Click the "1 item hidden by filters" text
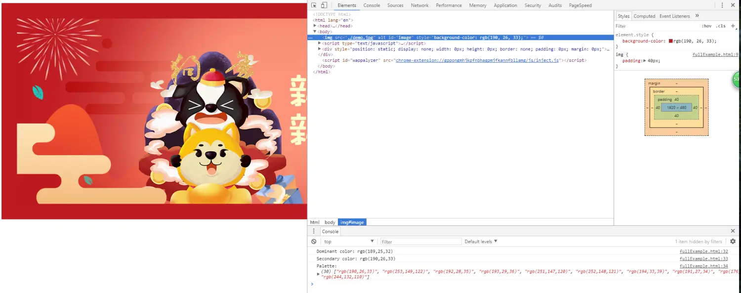 click(699, 242)
